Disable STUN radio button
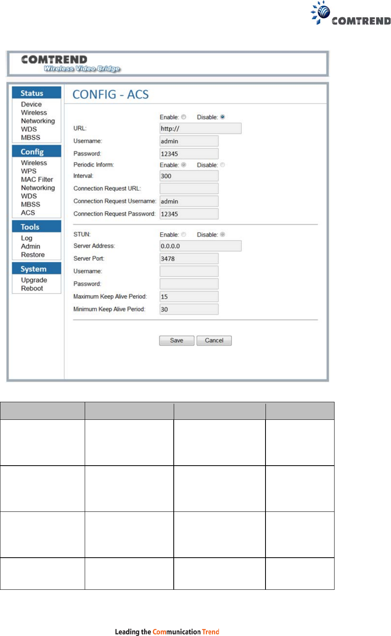Viewport: 391px width, 636px height. pos(222,235)
